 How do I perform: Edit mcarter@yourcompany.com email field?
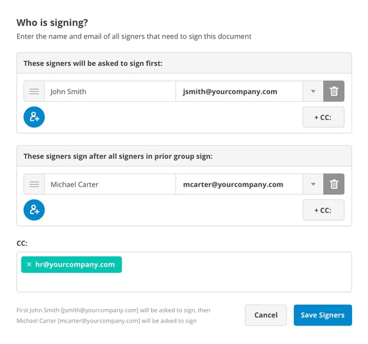click(x=239, y=184)
